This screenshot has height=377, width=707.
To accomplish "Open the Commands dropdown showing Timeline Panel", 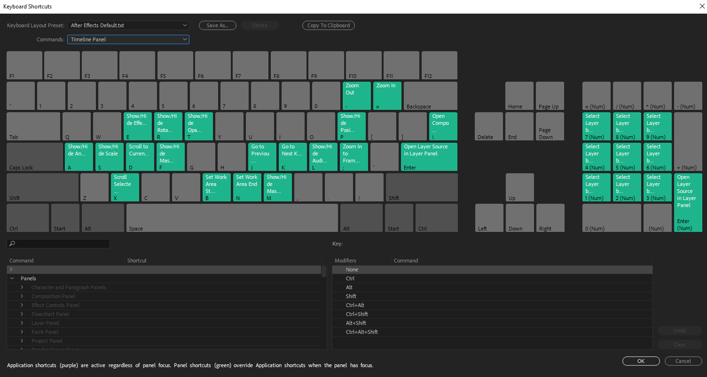I will 128,39.
